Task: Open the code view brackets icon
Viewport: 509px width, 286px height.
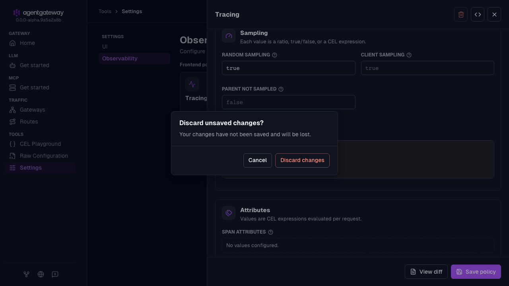Action: (478, 14)
